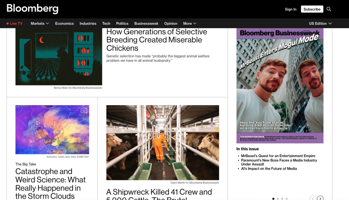Click the Bloomberg logo
The width and height of the screenshot is (349, 200).
[32, 9]
